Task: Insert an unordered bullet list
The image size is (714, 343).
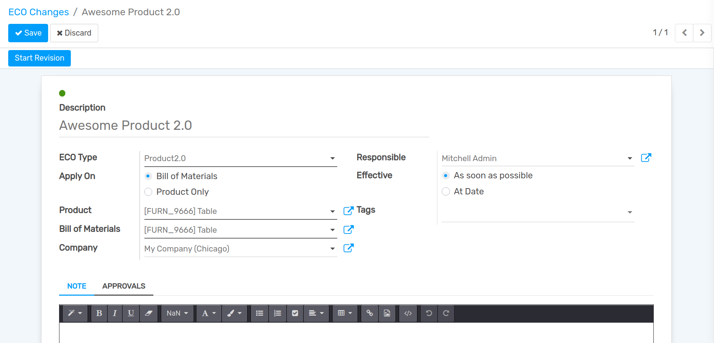Action: tap(259, 313)
